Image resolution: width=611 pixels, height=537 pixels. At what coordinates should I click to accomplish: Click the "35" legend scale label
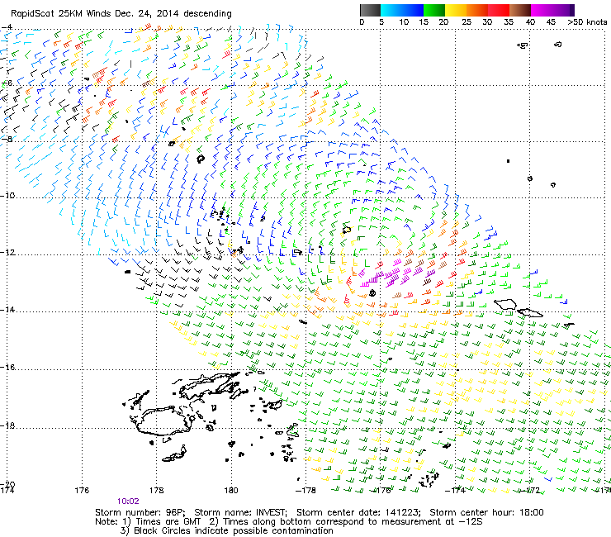509,22
